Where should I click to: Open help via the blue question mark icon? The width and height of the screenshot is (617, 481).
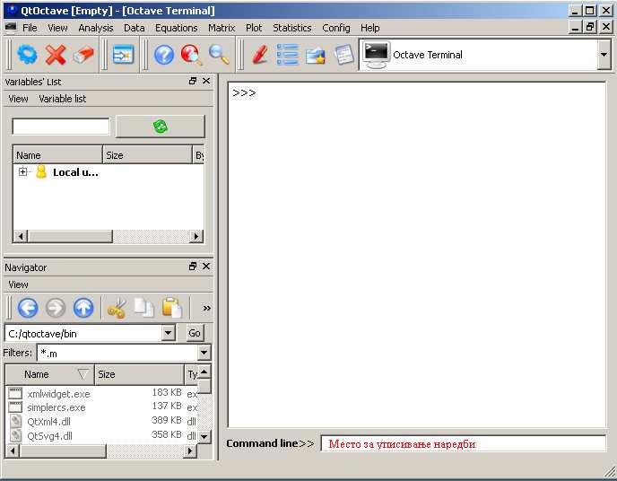point(164,55)
